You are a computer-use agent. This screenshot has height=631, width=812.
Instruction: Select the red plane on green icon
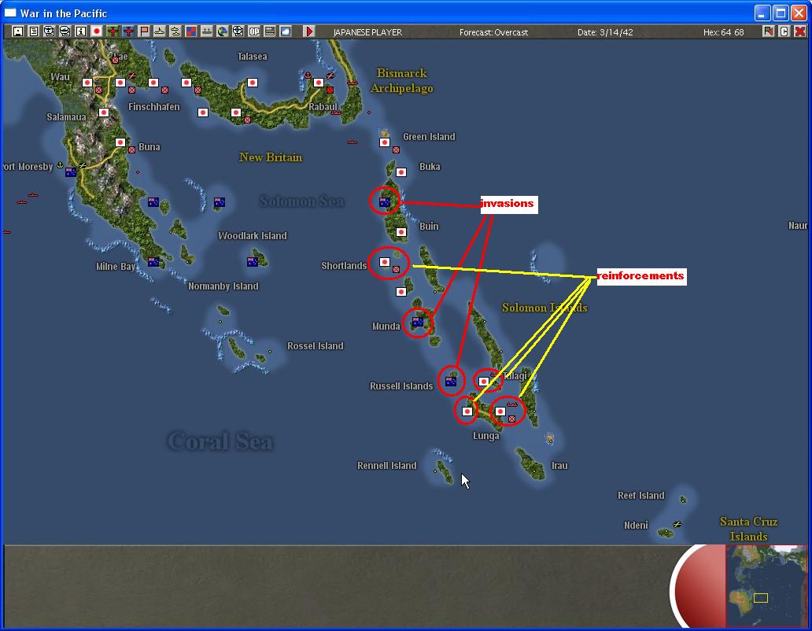coord(113,31)
